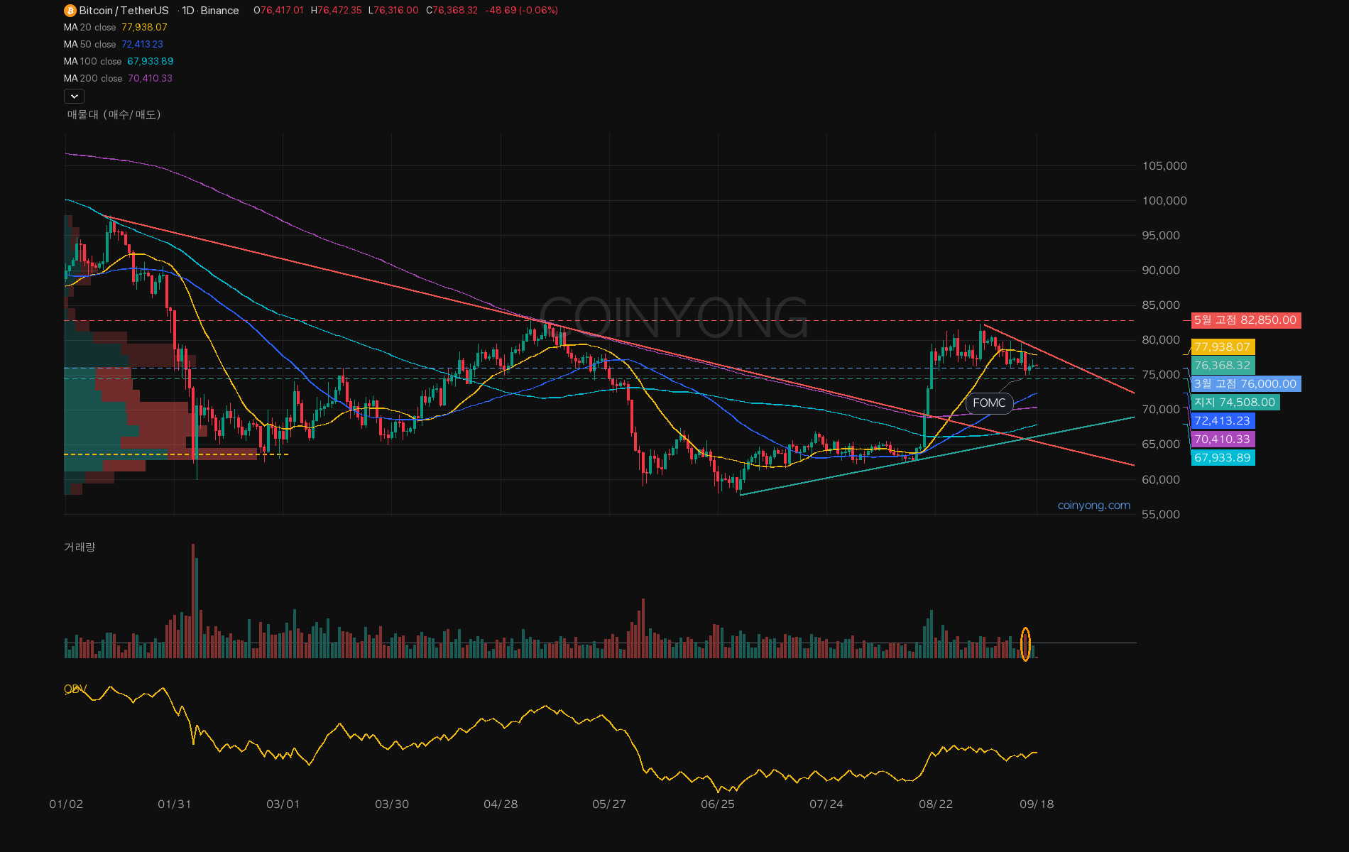Click the 07/24 date on the time axis
1349x852 pixels.
pos(826,804)
